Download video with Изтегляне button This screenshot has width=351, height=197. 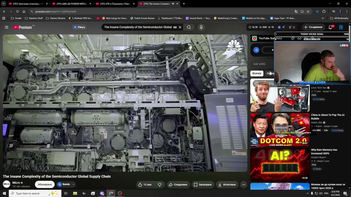(x=227, y=185)
